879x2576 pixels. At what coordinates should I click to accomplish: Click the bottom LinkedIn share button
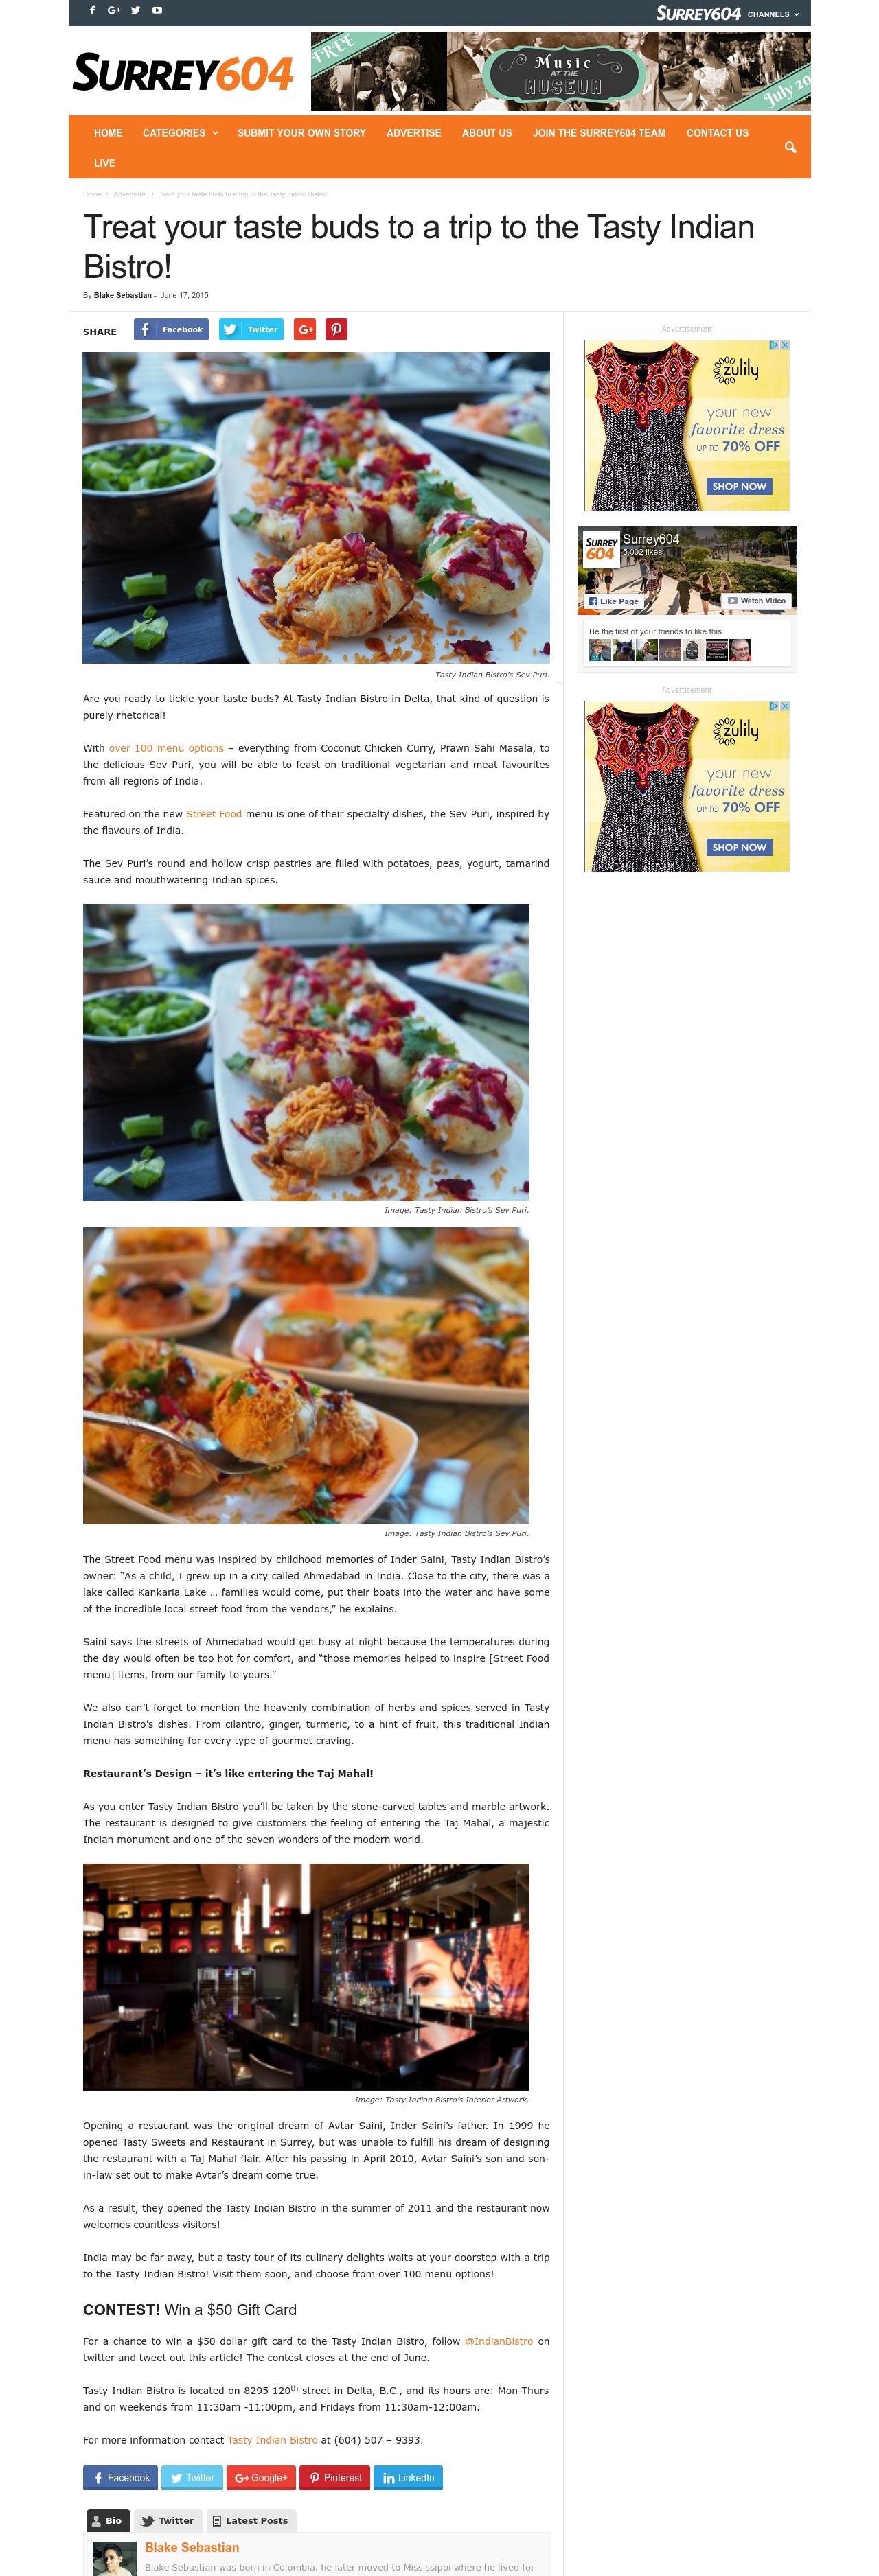(x=408, y=2477)
